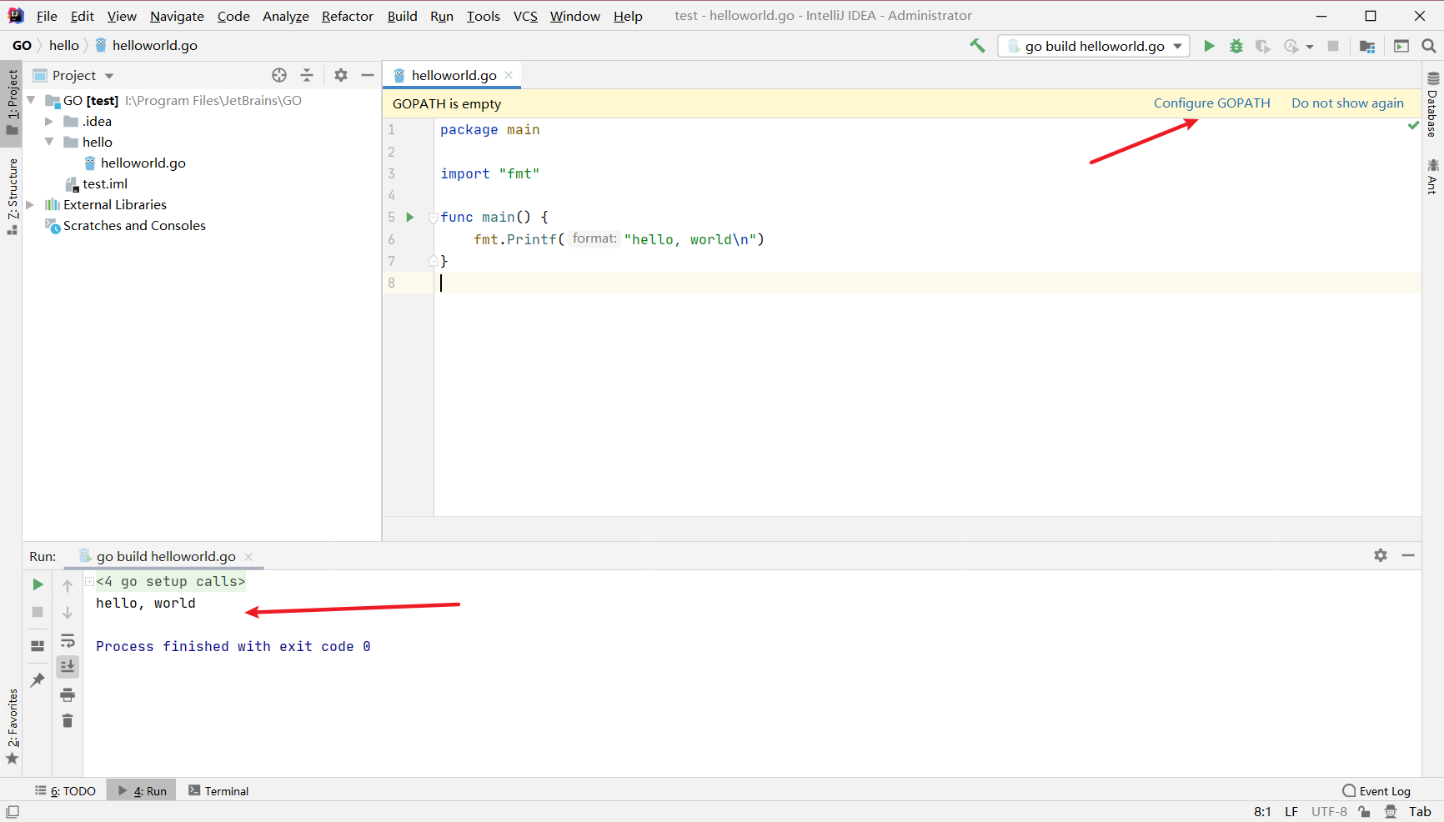The height and width of the screenshot is (822, 1444).
Task: Open the Terminal tool window
Action: (218, 790)
